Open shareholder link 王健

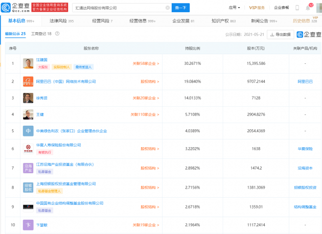point(40,114)
